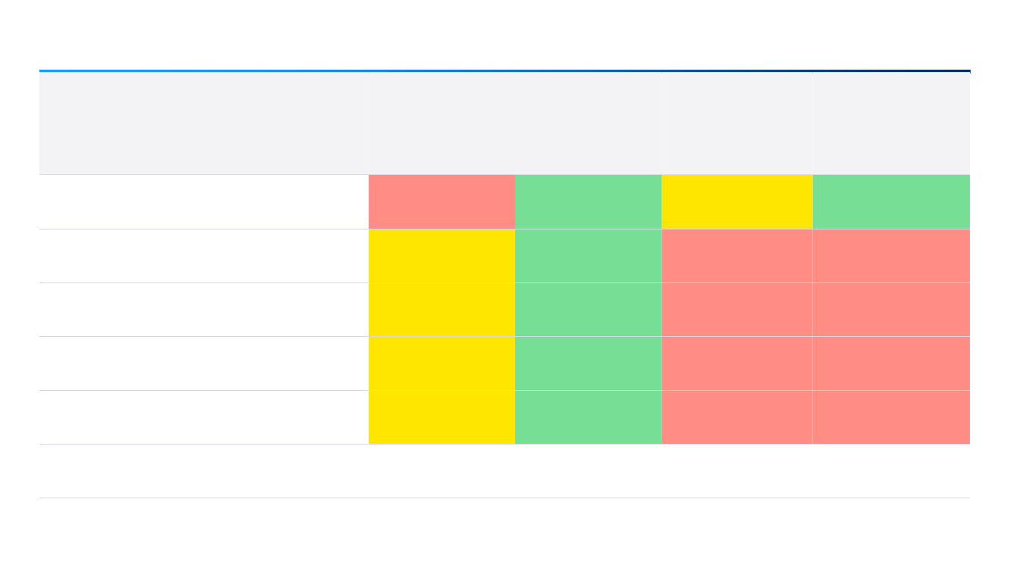The width and height of the screenshot is (1010, 568).
Task: Select the rightmost red cell in the third data row
Action: coord(891,310)
